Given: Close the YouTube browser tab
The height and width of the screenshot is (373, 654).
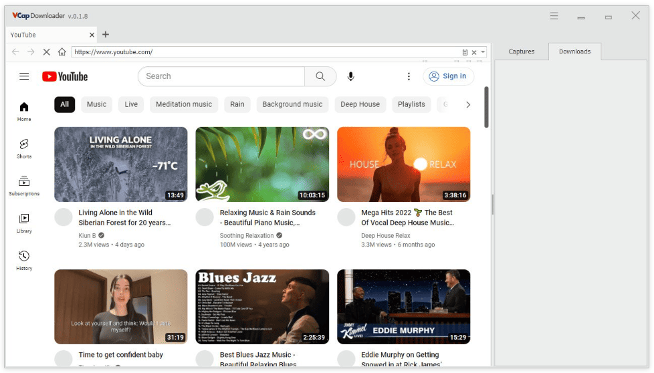Looking at the screenshot, I should coord(92,35).
